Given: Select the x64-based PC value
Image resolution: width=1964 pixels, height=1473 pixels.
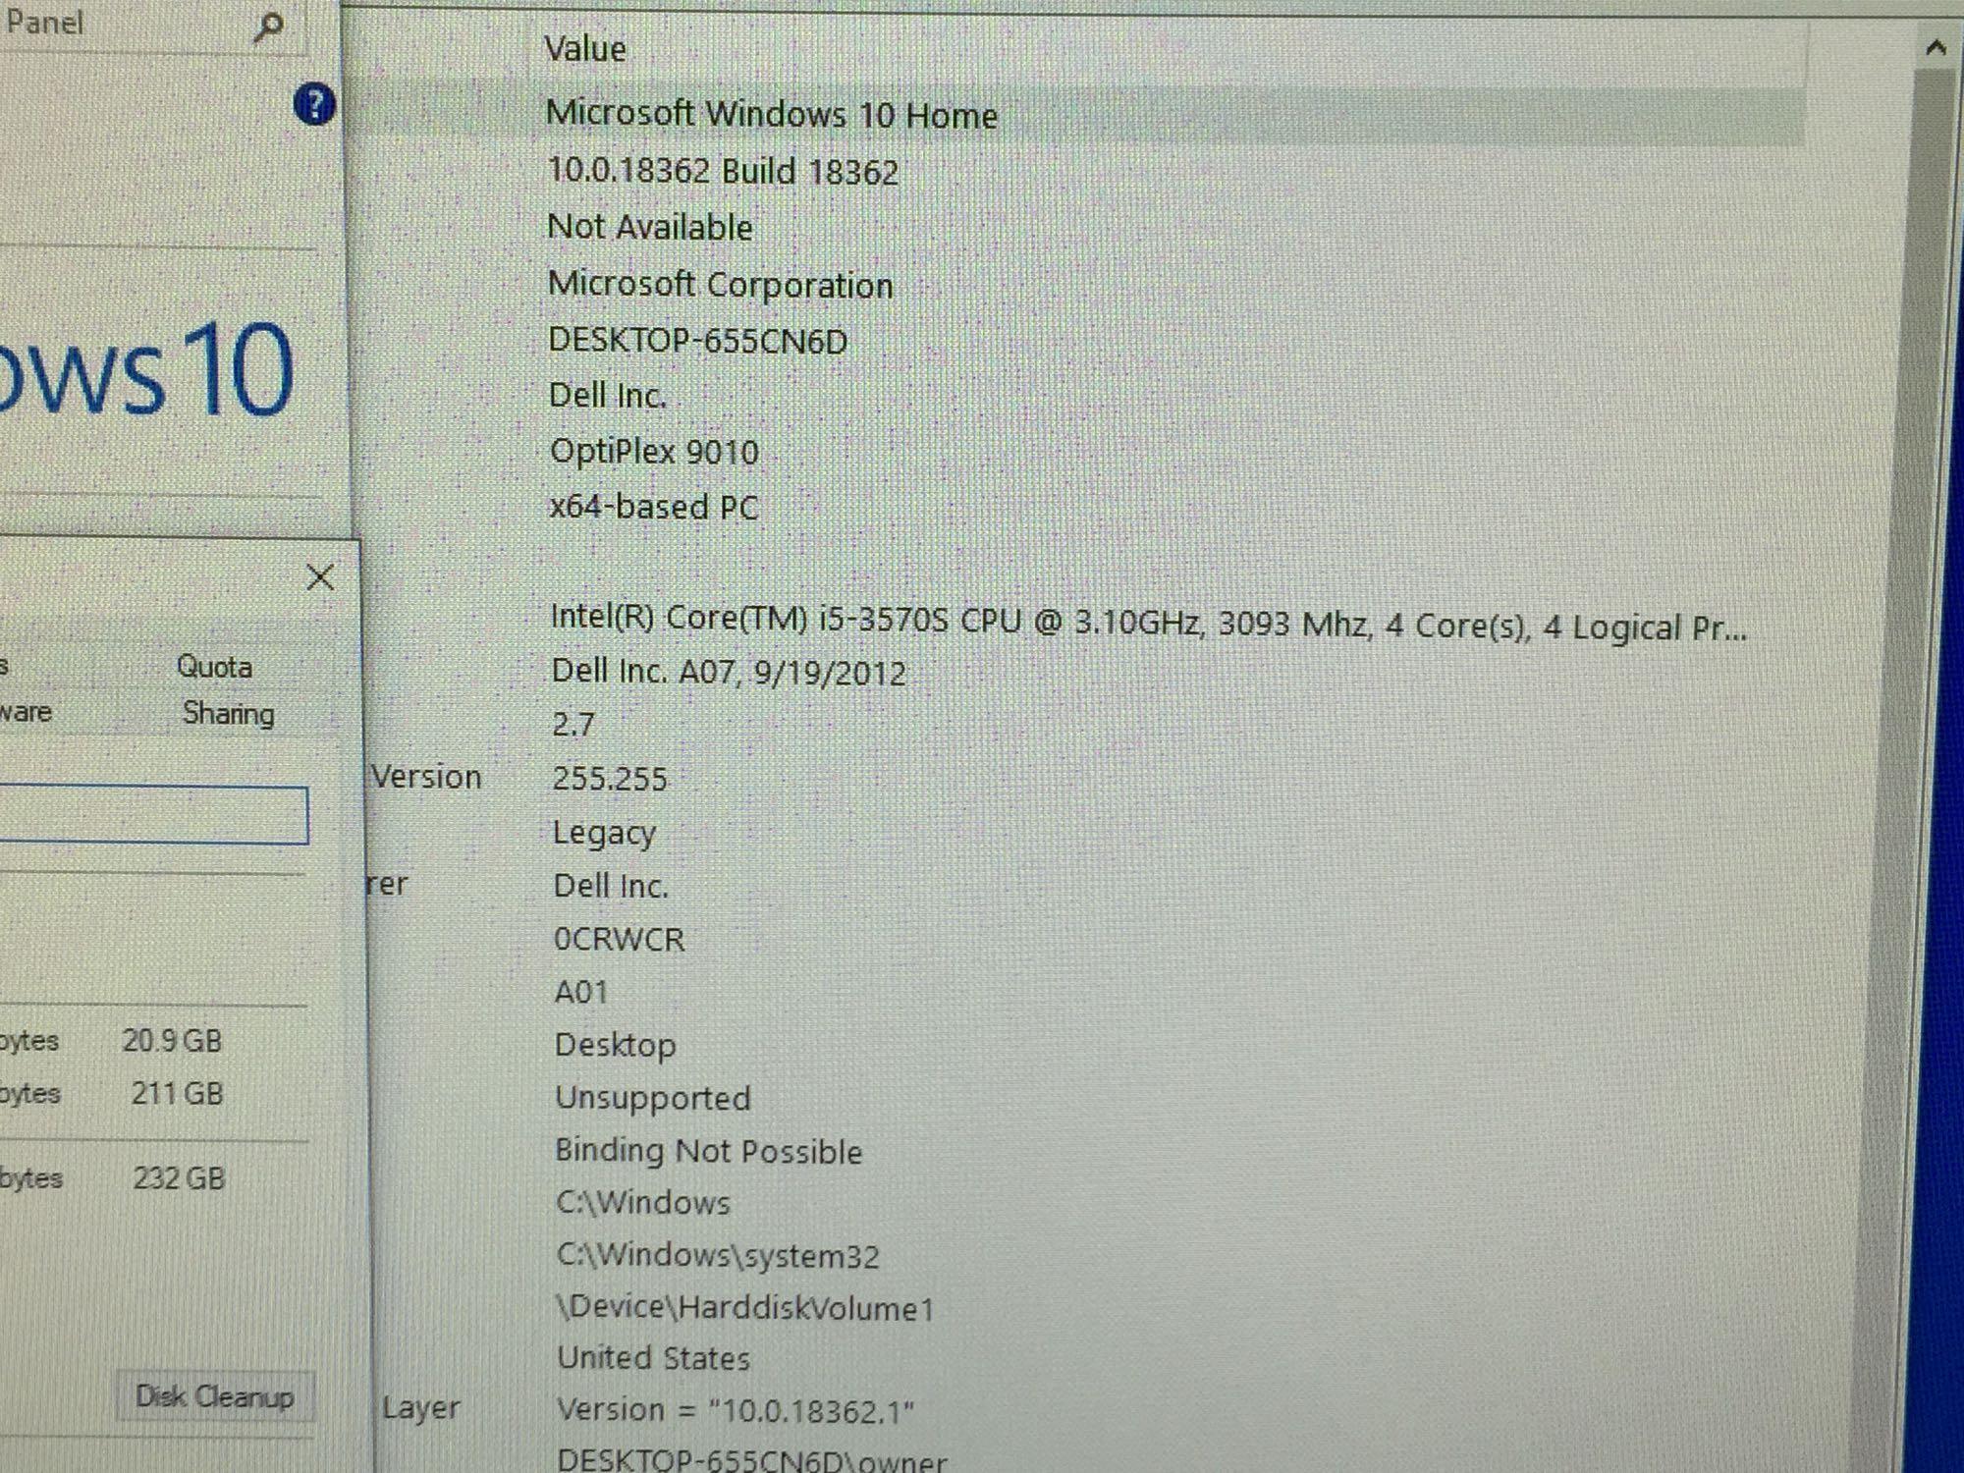Looking at the screenshot, I should pyautogui.click(x=654, y=507).
